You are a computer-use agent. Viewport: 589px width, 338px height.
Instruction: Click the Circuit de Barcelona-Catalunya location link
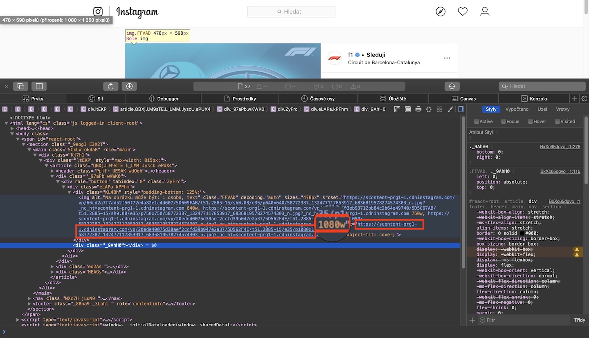(x=384, y=63)
